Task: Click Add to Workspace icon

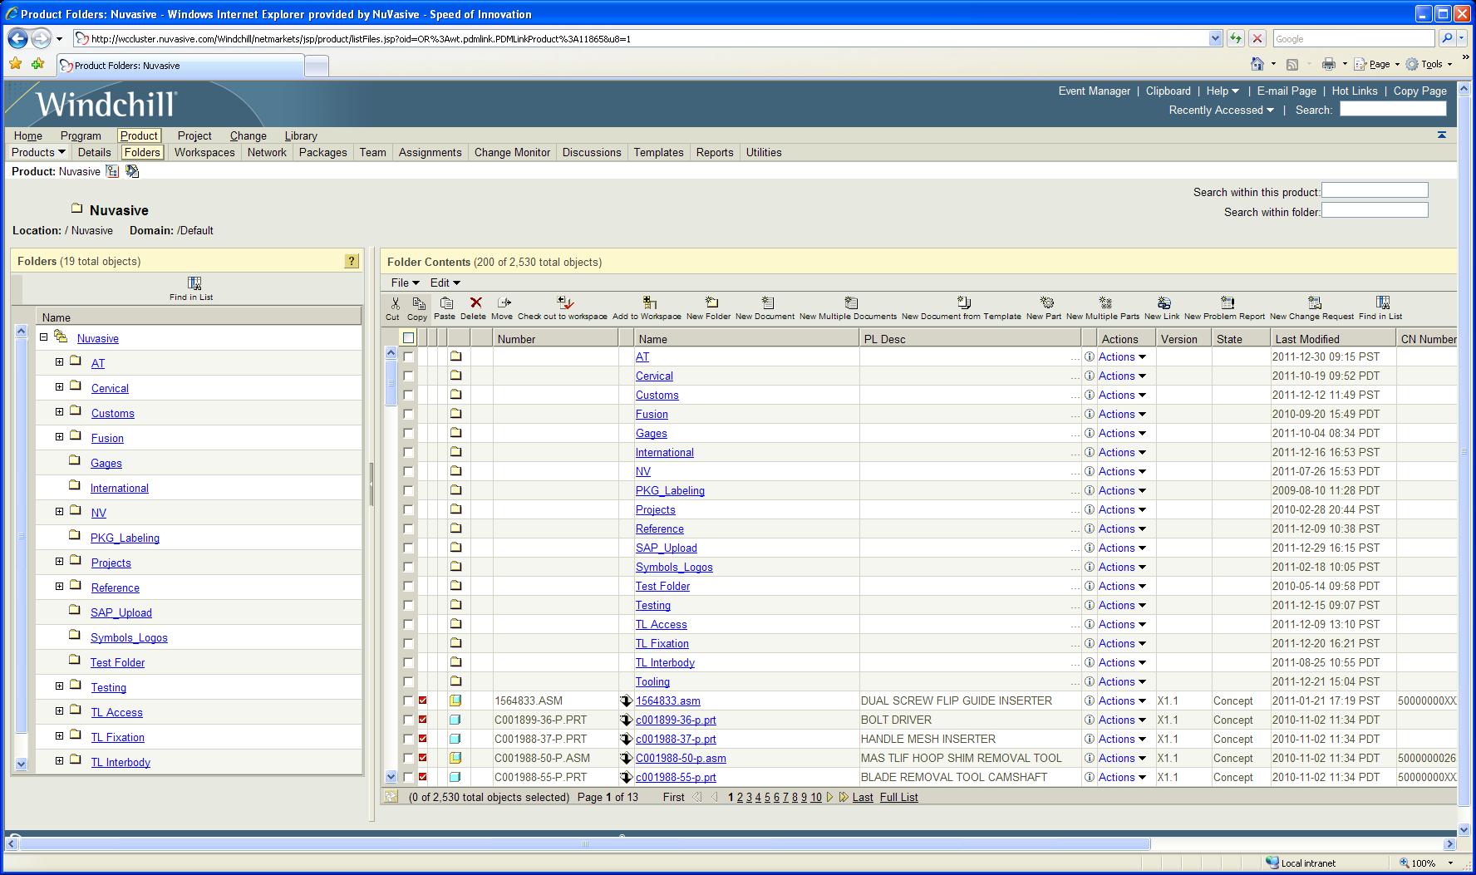Action: (649, 302)
